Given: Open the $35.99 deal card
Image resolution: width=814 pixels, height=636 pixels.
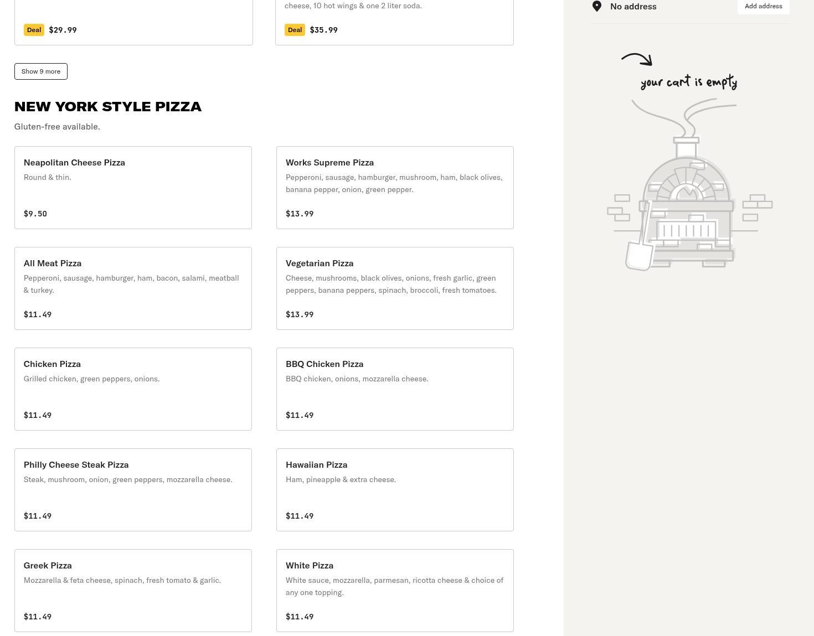Looking at the screenshot, I should [394, 22].
